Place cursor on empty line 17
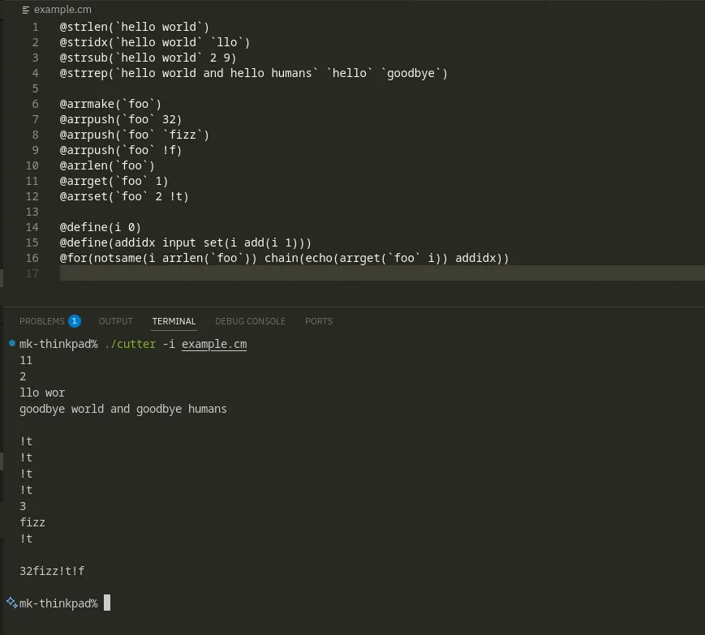This screenshot has height=635, width=705. (x=382, y=273)
